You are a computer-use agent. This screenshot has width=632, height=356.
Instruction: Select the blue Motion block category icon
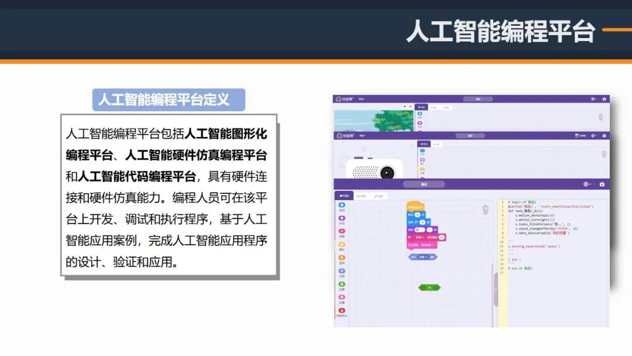pyautogui.click(x=342, y=206)
